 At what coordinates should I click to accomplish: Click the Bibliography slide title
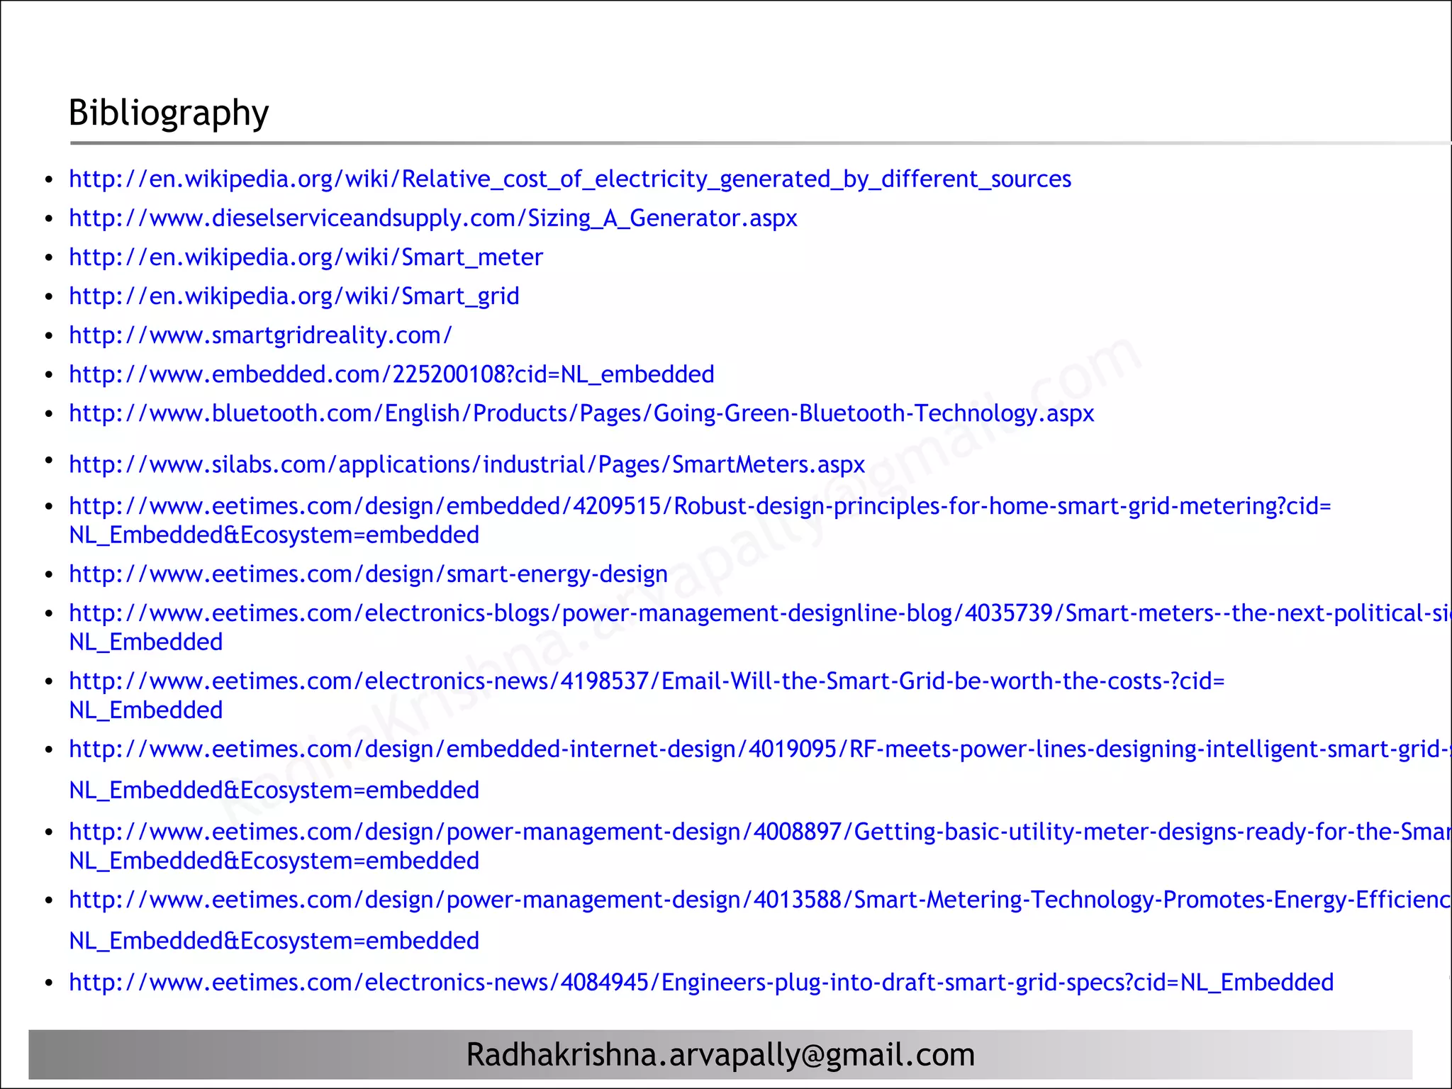coord(169,113)
